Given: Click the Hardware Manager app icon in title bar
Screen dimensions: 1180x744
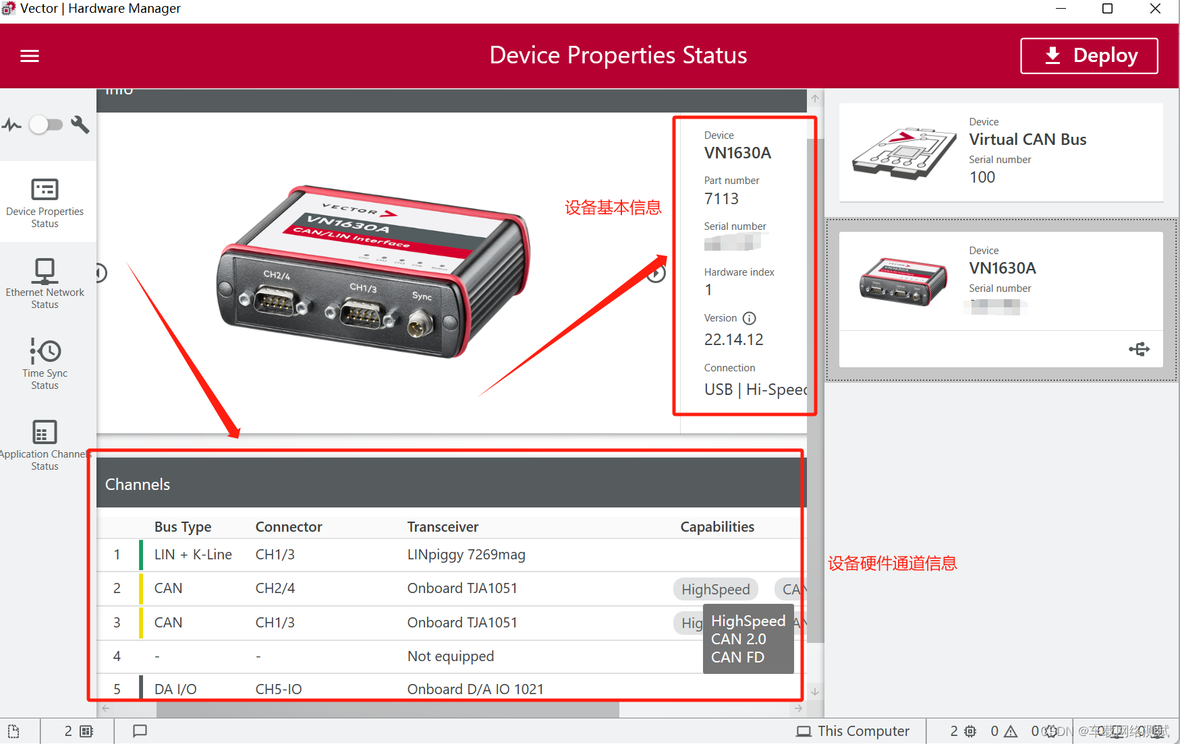Looking at the screenshot, I should (x=8, y=9).
